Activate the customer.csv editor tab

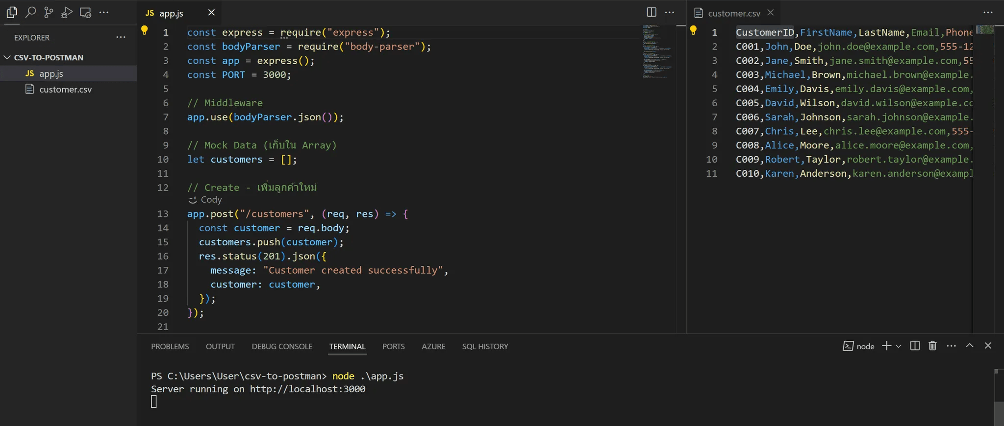[734, 13]
